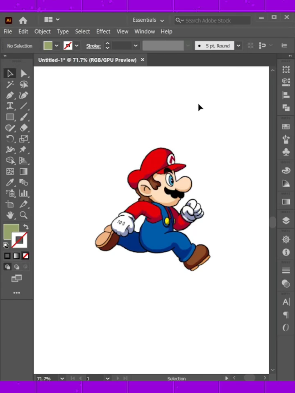This screenshot has height=393, width=295.
Task: Select the Hand tool
Action: [10, 215]
